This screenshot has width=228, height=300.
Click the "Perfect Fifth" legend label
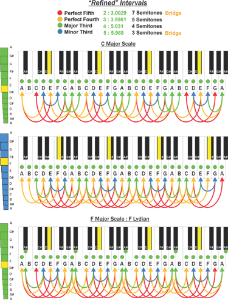[79, 13]
